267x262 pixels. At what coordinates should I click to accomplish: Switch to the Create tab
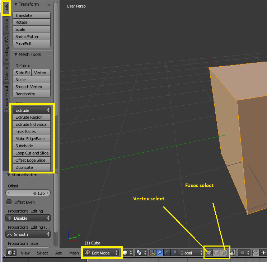(x=6, y=25)
